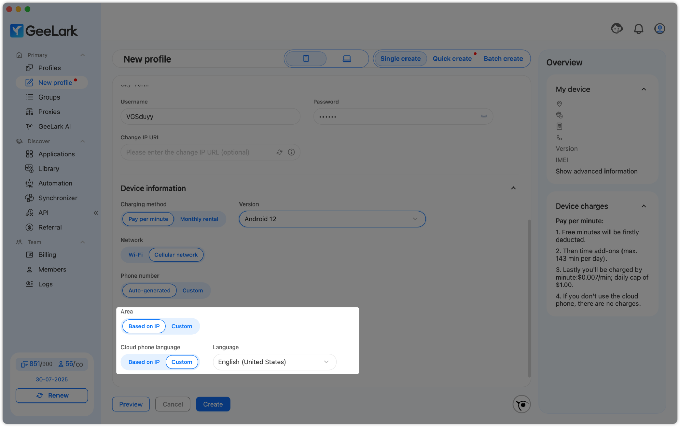Click the GeeLark logo
Screen dimensions: 680x427
(x=44, y=31)
